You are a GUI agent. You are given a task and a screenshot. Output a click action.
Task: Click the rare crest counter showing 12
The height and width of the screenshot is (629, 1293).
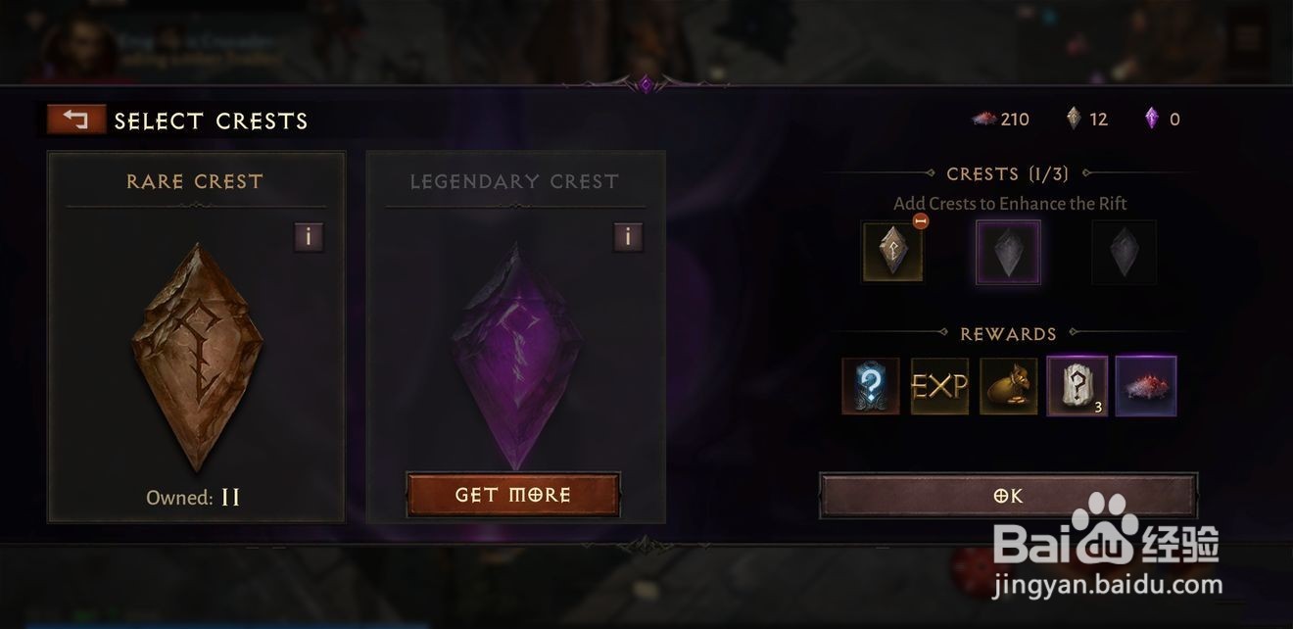1086,120
